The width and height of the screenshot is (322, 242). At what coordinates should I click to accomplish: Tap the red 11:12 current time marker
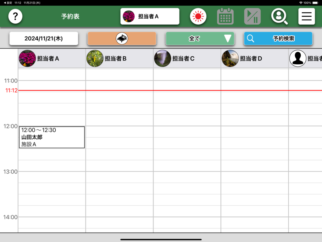click(11, 91)
